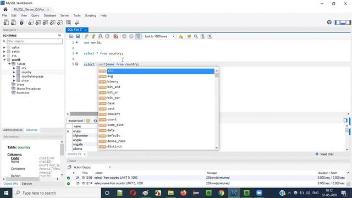Click the Filter objects search field

(35, 41)
